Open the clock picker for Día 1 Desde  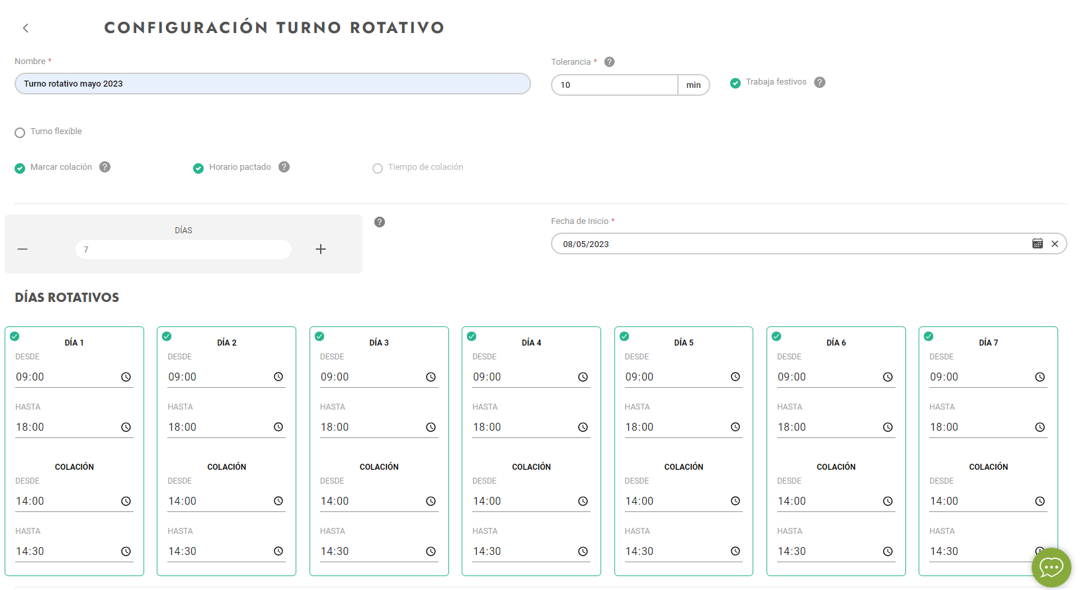pos(126,377)
